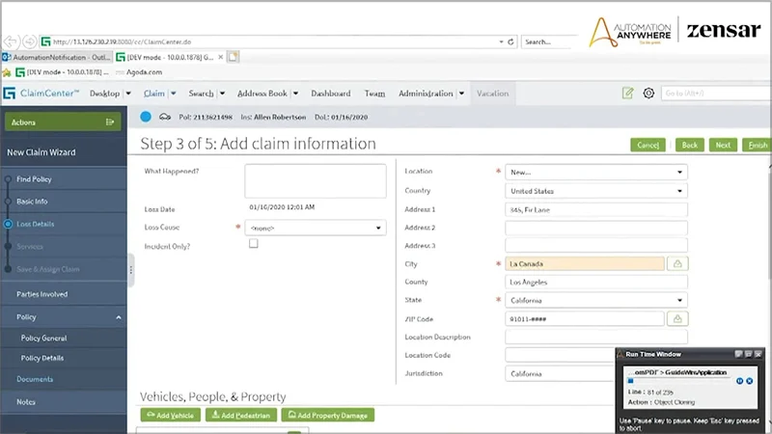Image resolution: width=772 pixels, height=434 pixels.
Task: Expand the Address Book menu arrow
Action: point(296,93)
